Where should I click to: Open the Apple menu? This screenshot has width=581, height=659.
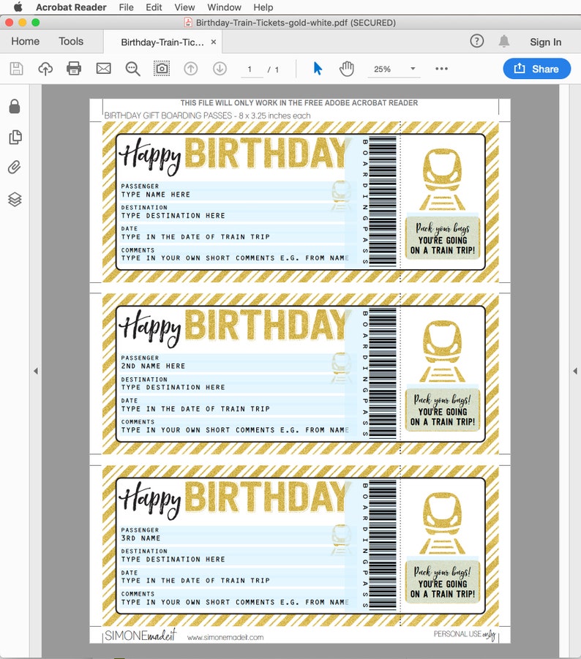point(18,7)
